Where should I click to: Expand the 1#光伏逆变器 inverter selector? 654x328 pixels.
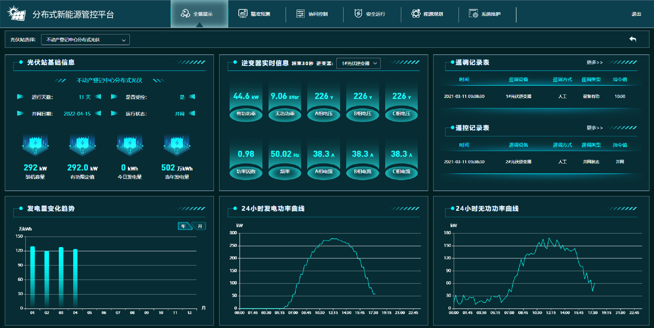tap(358, 63)
